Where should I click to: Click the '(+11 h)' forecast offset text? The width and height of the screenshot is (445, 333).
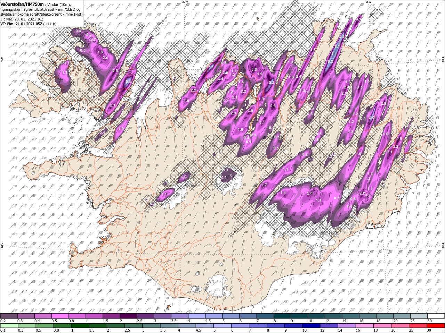(50, 24)
